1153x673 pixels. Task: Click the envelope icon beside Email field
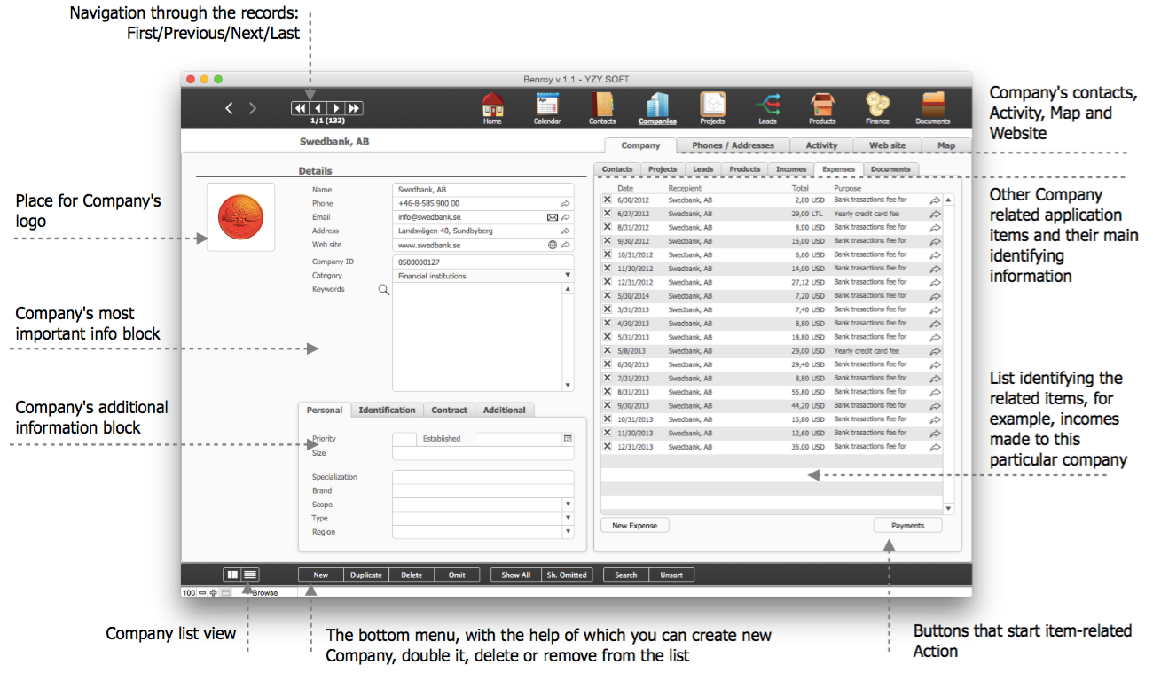[x=553, y=217]
